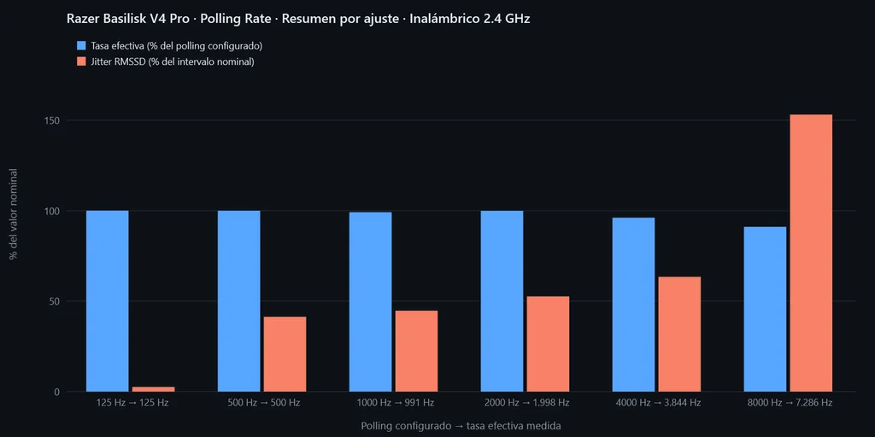Viewport: 875px width, 437px height.
Task: Select the blue bar for 1000 Hz
Action: (x=371, y=301)
